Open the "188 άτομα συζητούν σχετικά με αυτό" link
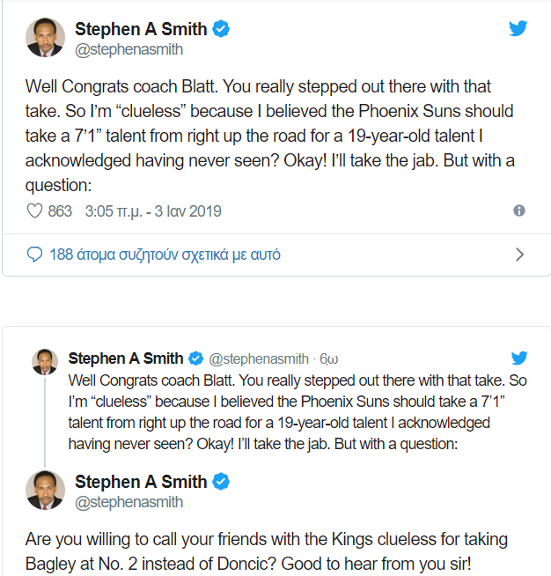The width and height of the screenshot is (551, 576). click(165, 255)
